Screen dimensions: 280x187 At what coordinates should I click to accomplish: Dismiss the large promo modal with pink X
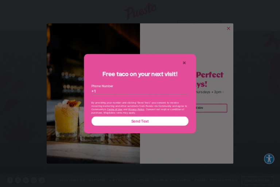click(228, 28)
